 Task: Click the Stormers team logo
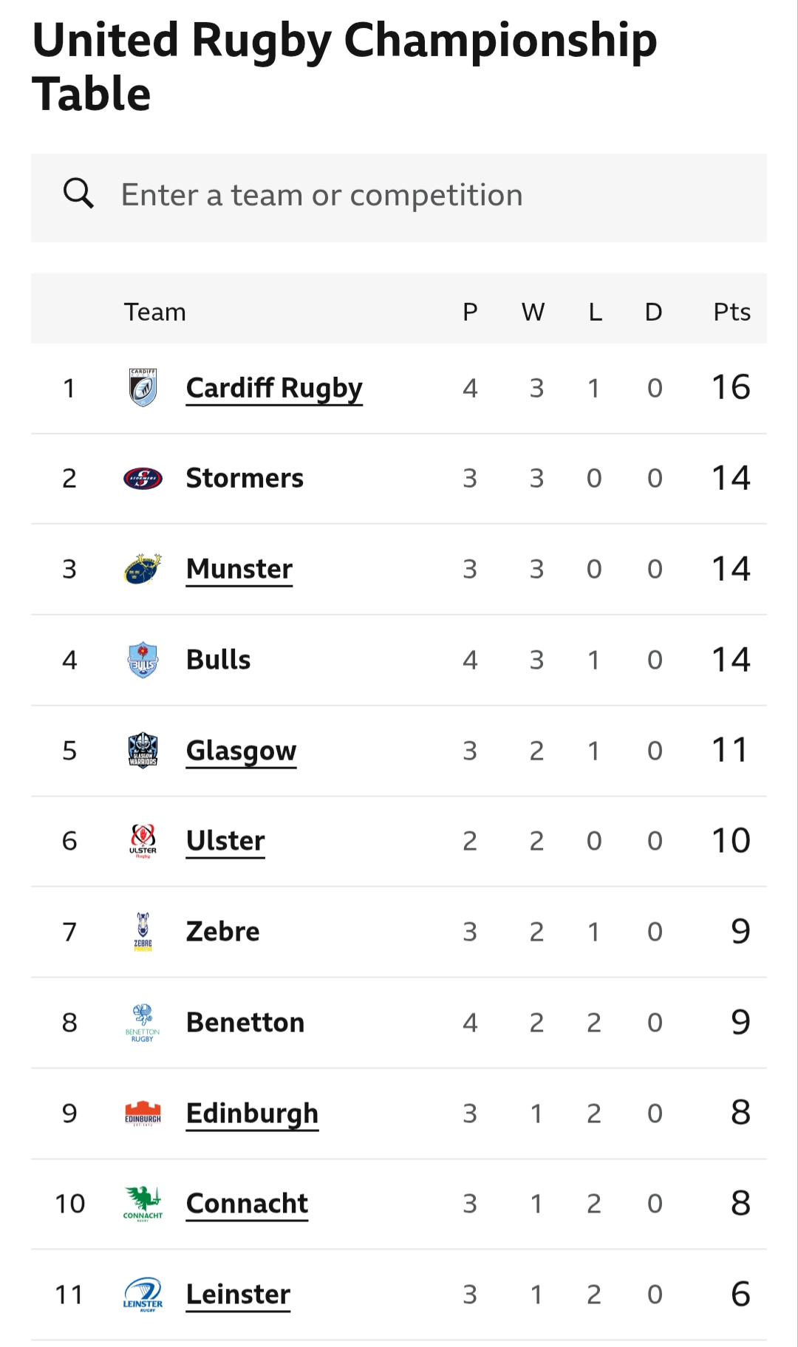coord(143,479)
